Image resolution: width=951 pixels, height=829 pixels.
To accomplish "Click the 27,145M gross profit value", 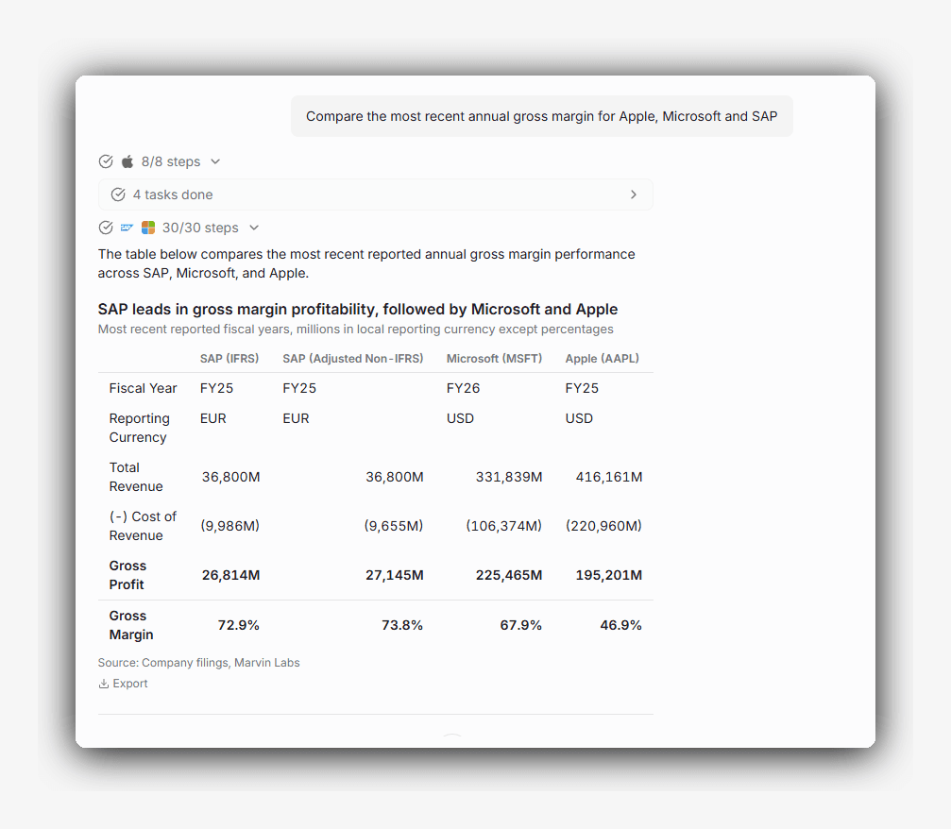I will [x=394, y=575].
